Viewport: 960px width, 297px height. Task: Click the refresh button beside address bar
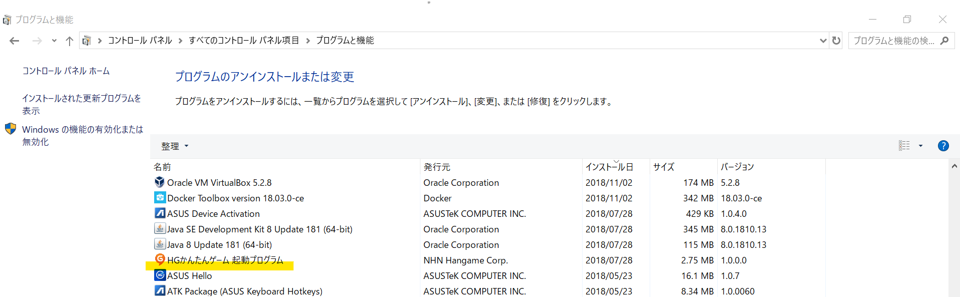(836, 41)
